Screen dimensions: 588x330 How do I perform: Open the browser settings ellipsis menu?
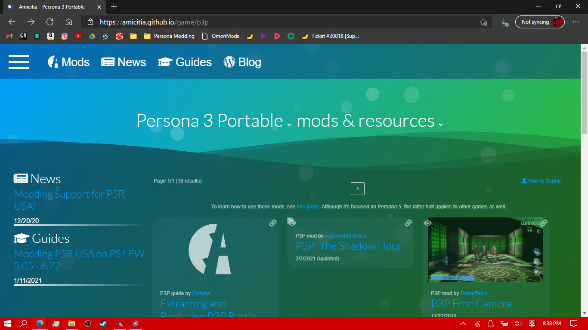576,22
